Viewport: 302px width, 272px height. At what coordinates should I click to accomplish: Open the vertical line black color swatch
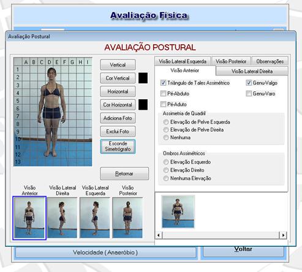point(143,78)
